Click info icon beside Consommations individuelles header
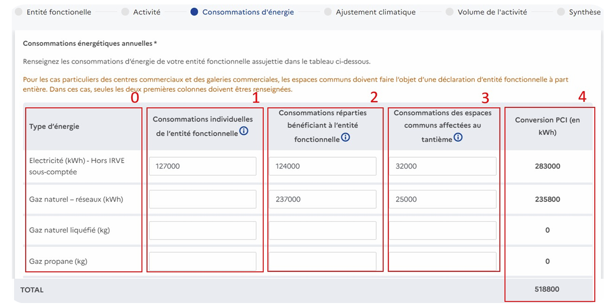The width and height of the screenshot is (608, 308). (x=244, y=132)
